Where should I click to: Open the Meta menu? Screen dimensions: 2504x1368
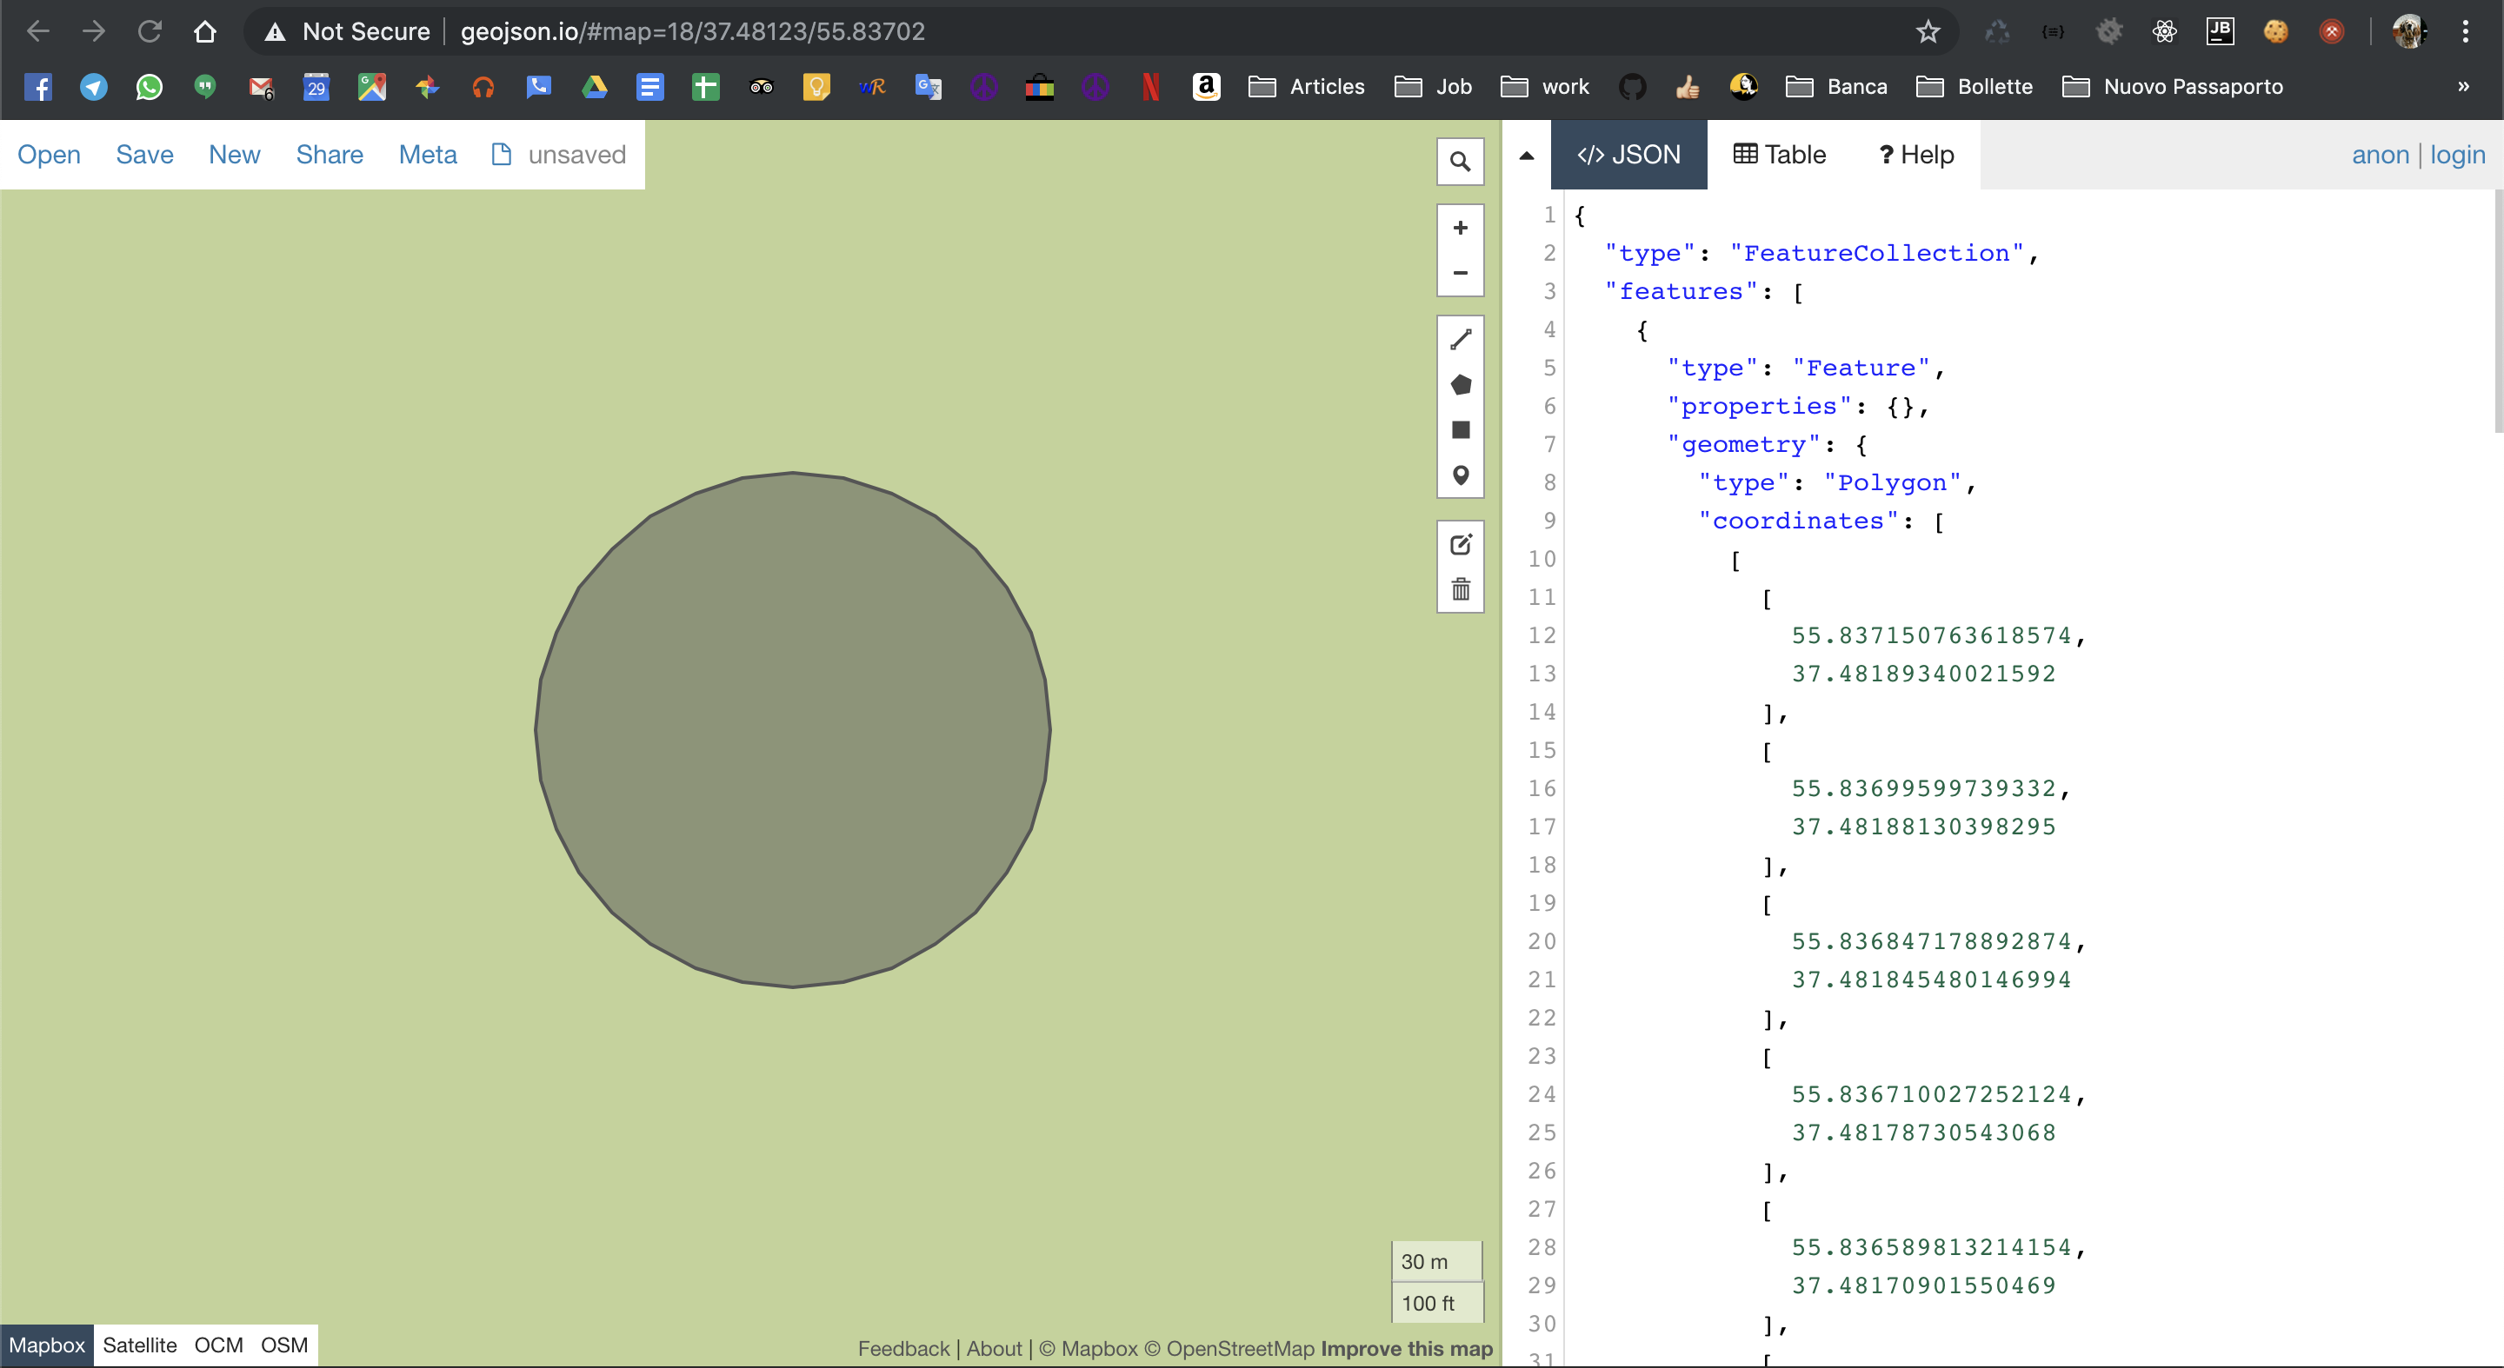(428, 155)
